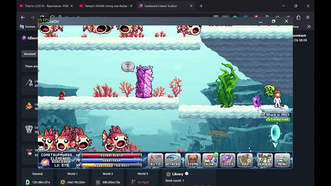331x186 pixels.
Task: Go back in the browser
Action: tap(23, 17)
